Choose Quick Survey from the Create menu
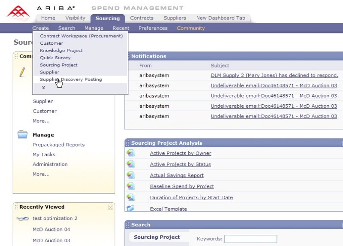This screenshot has width=343, height=246. 55,58
